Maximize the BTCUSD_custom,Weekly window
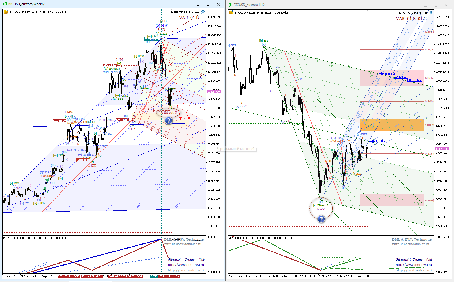The width and height of the screenshot is (454, 282). coord(208,4)
